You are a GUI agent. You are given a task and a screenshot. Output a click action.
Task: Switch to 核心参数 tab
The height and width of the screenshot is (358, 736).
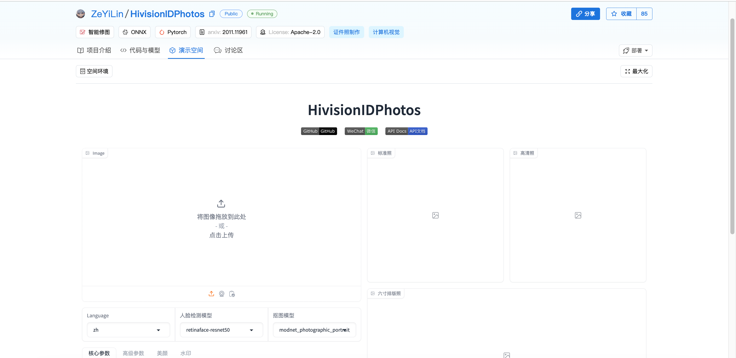pyautogui.click(x=99, y=353)
